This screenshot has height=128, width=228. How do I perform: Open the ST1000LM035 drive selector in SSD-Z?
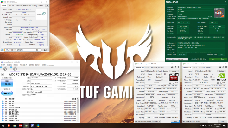point(22,50)
